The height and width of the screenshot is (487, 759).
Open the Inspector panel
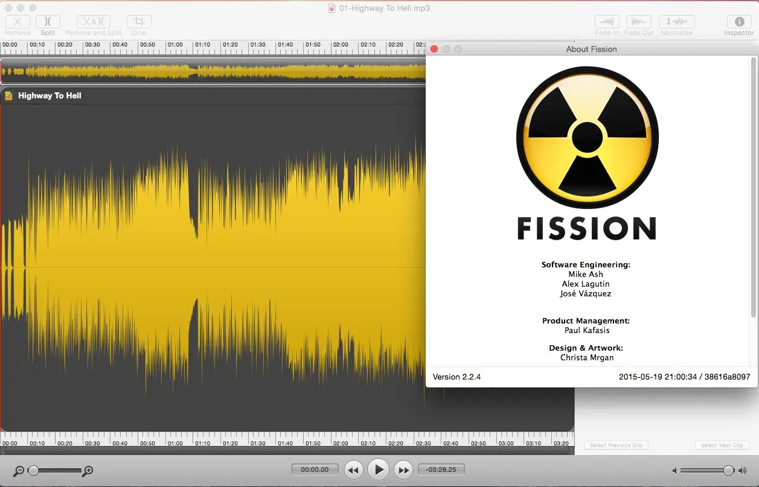click(x=738, y=22)
